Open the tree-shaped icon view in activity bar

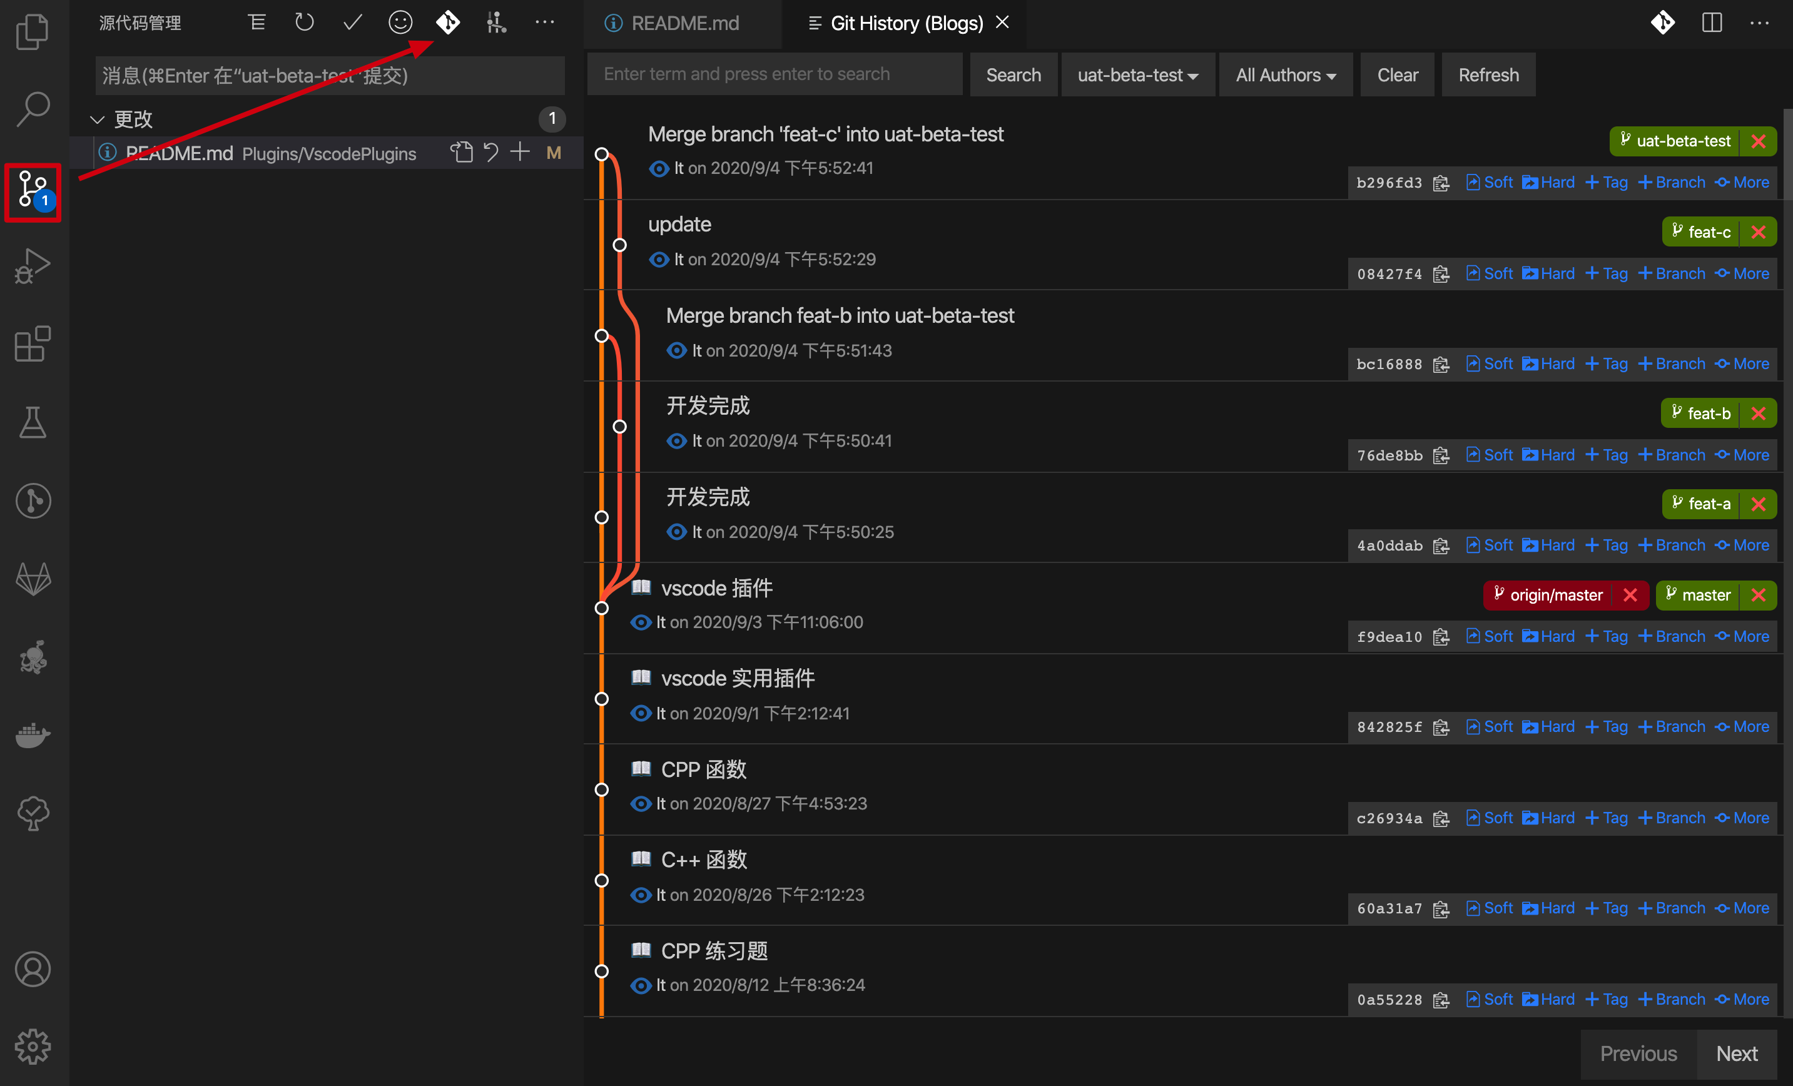tap(33, 814)
